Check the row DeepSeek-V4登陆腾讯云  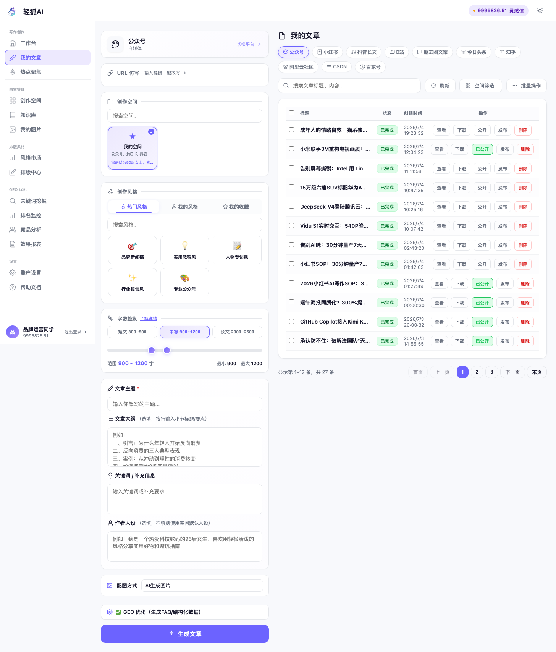(292, 206)
